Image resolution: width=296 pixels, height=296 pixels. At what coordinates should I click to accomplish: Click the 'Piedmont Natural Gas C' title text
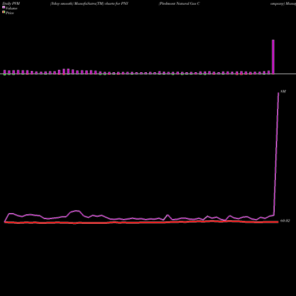tap(179, 4)
